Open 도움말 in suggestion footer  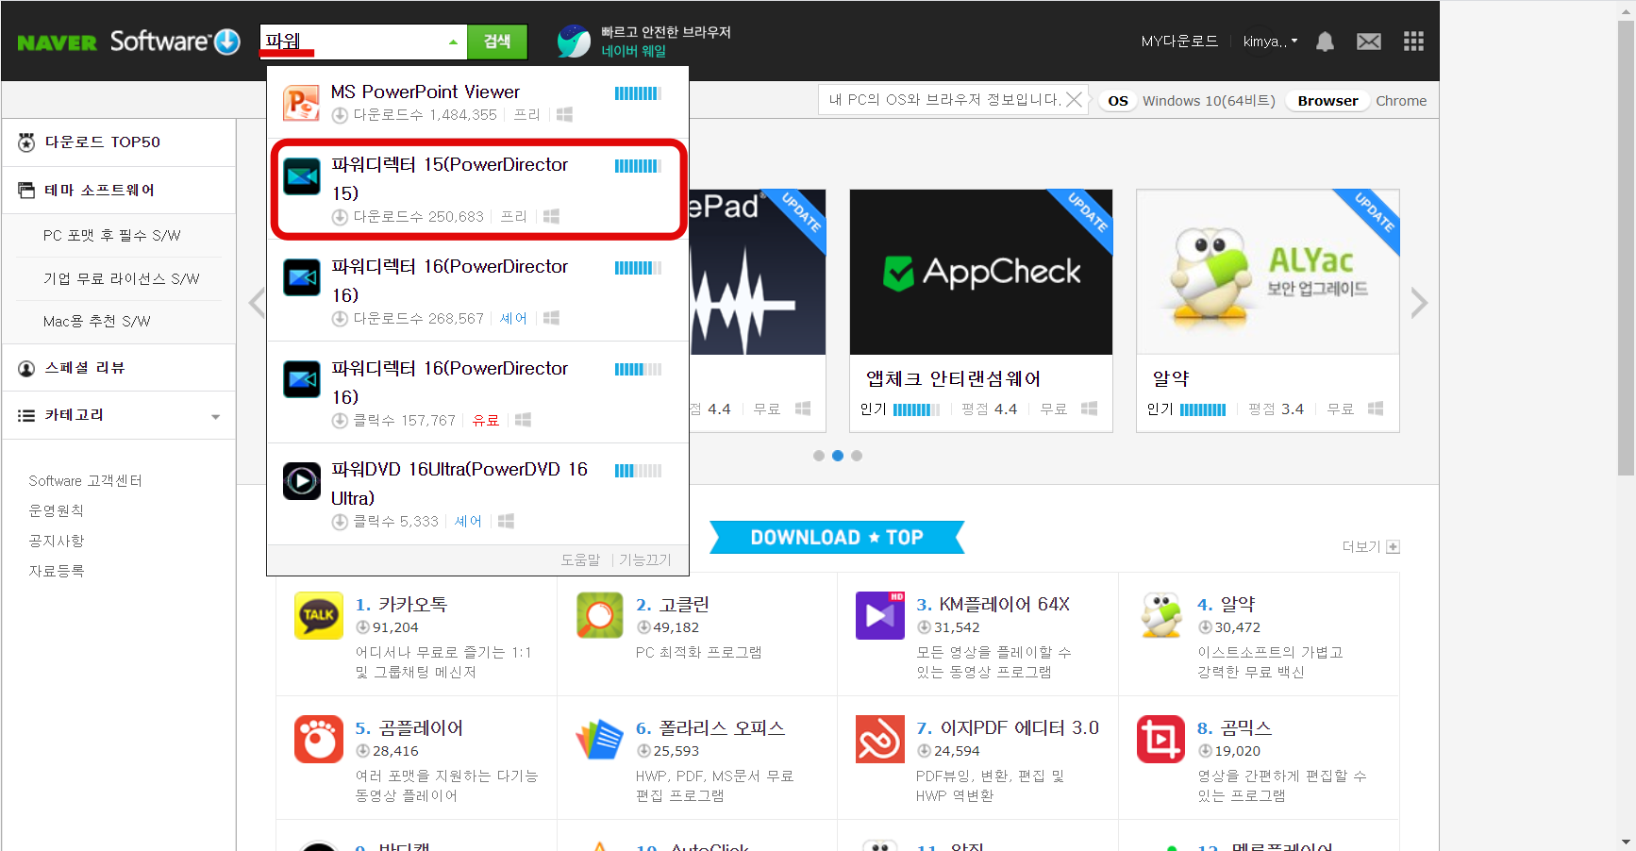(580, 559)
